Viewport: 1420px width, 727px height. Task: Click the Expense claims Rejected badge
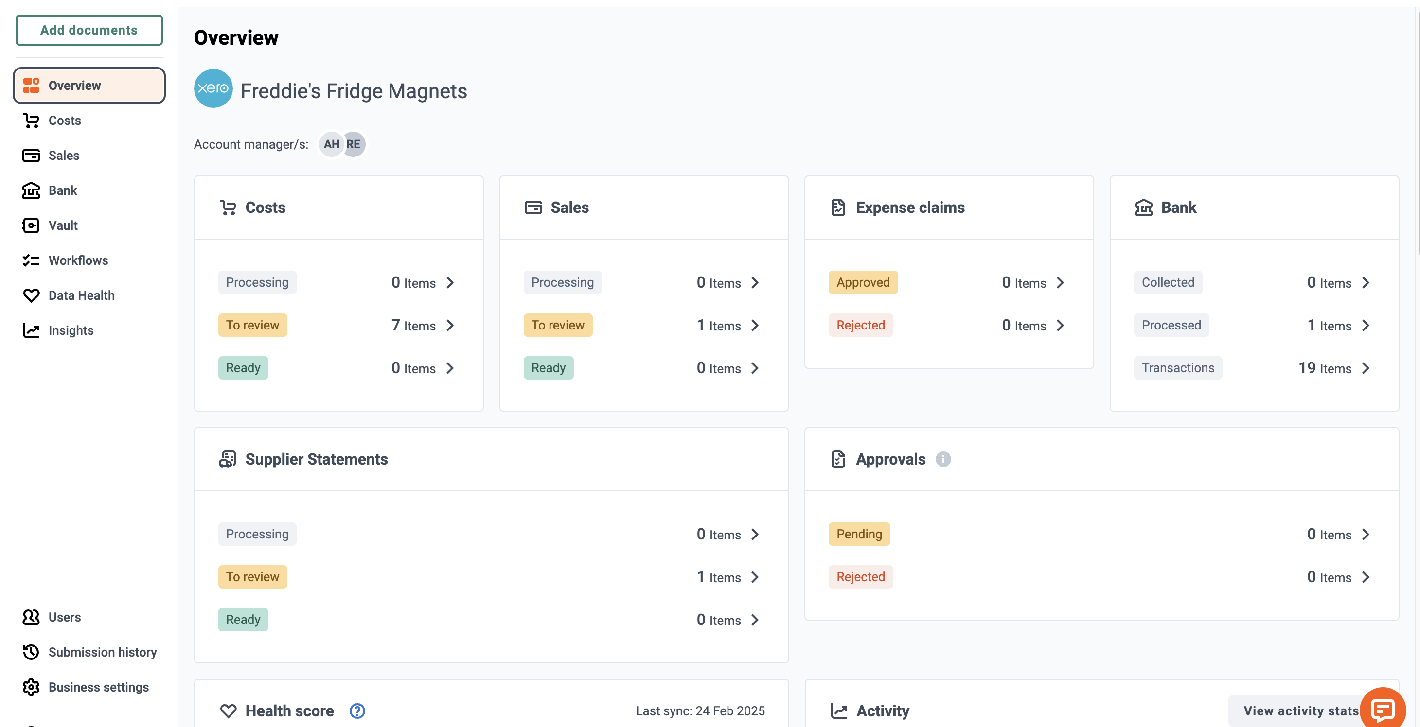[x=860, y=326]
